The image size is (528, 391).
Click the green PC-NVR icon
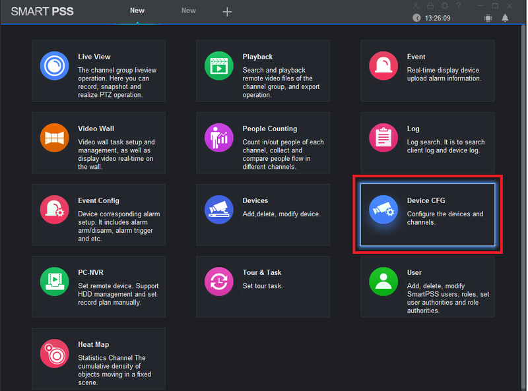tap(55, 282)
